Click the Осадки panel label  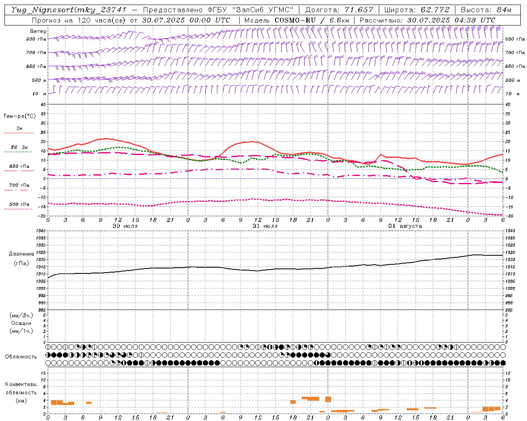[21, 323]
